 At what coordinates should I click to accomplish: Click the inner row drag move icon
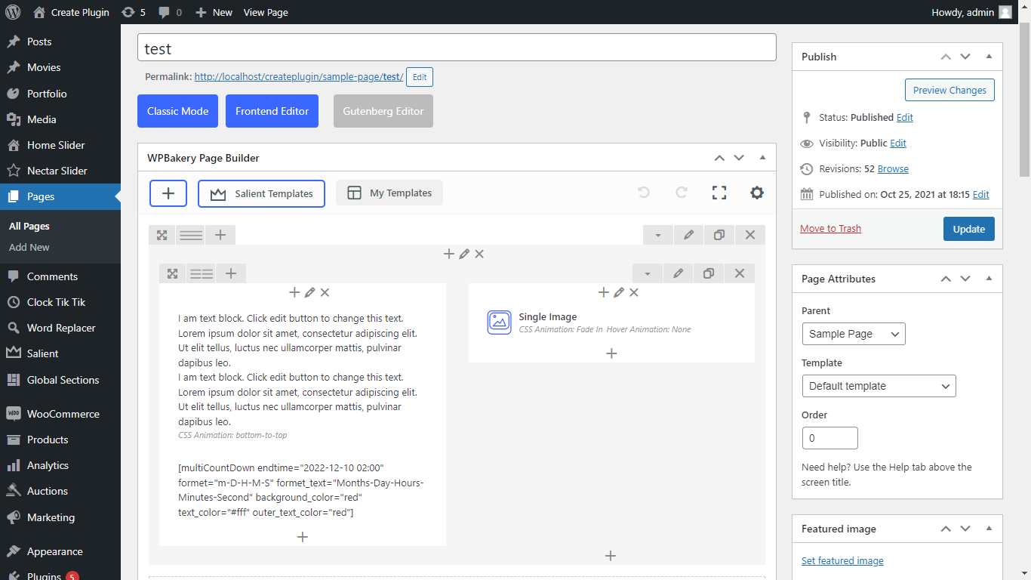[172, 273]
